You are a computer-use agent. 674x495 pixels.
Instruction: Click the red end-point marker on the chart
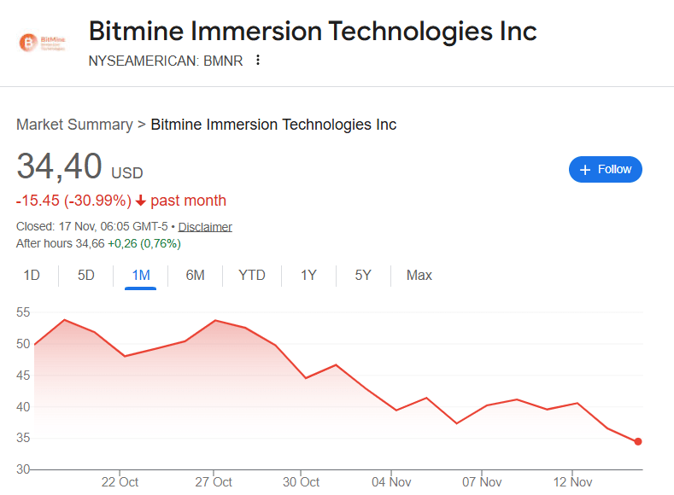tap(638, 441)
